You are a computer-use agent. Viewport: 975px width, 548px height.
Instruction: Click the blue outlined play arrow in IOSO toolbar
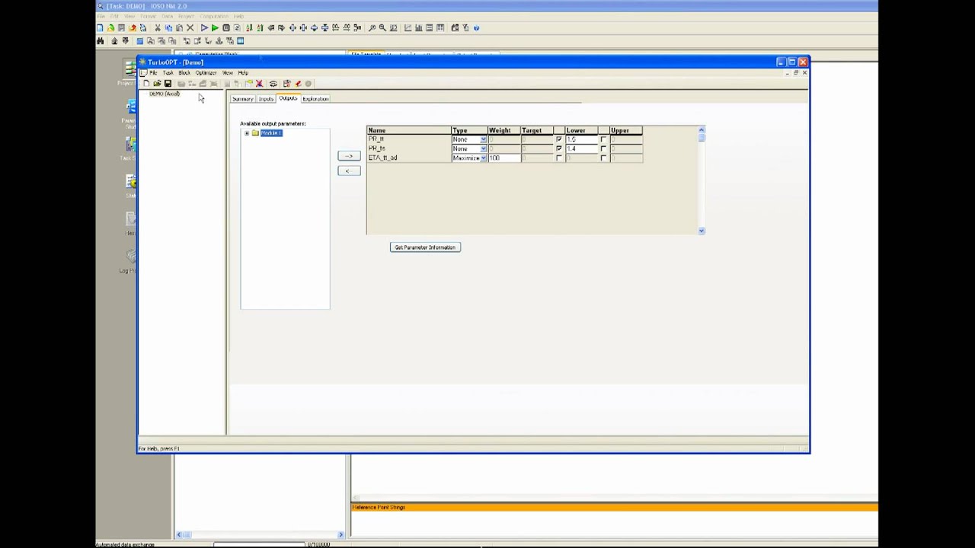click(x=204, y=28)
